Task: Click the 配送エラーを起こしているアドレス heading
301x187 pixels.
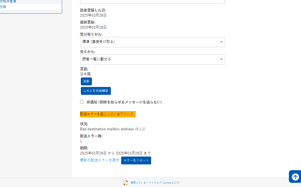Action: [x=108, y=114]
